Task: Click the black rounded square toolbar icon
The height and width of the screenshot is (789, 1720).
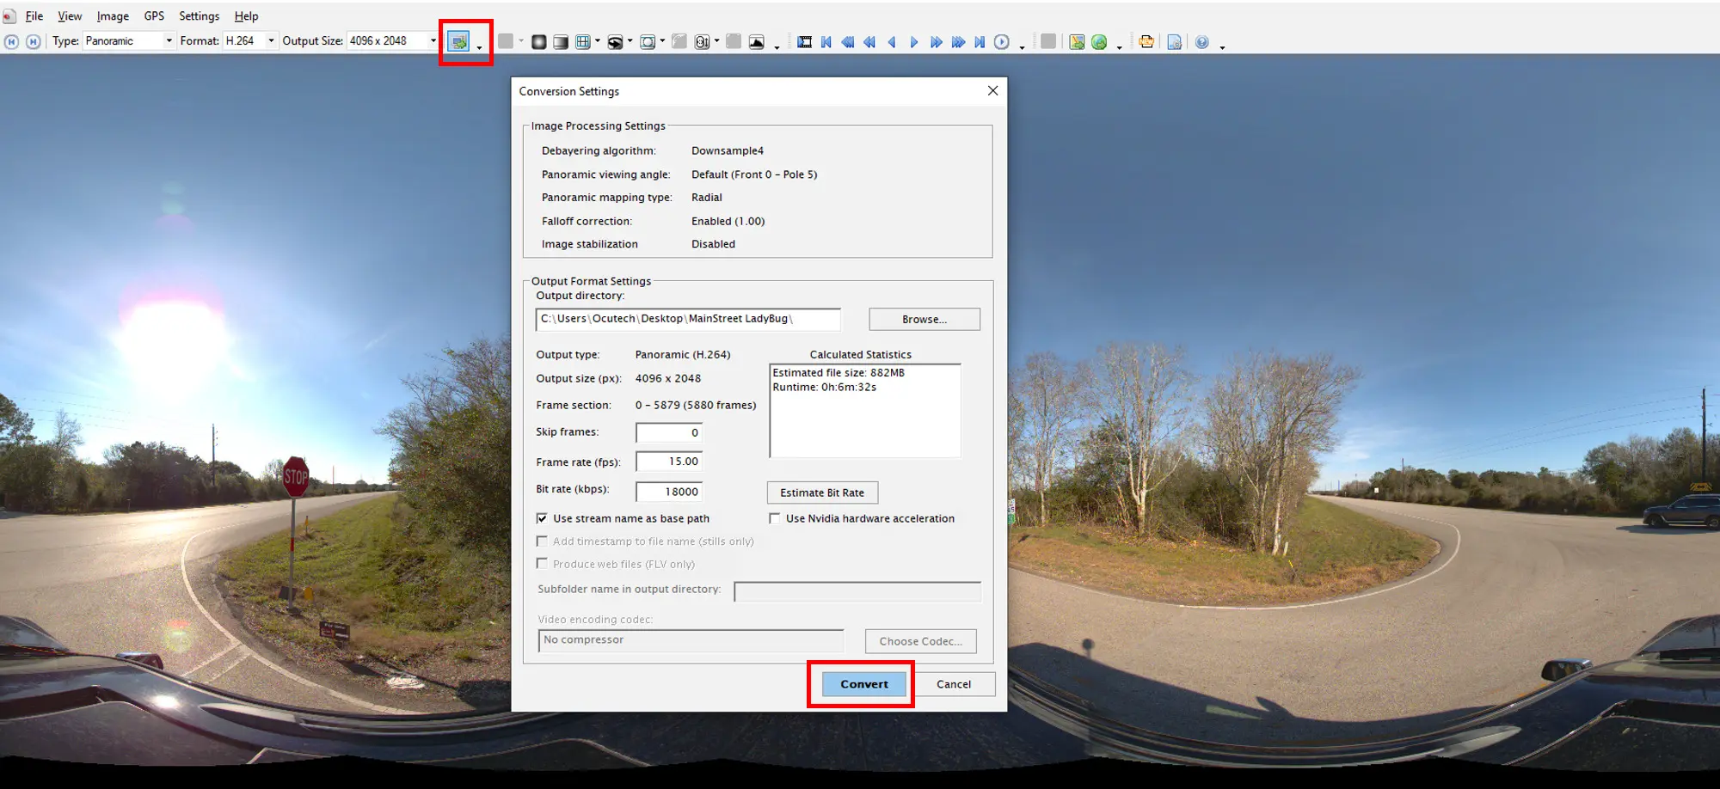Action: [x=538, y=41]
